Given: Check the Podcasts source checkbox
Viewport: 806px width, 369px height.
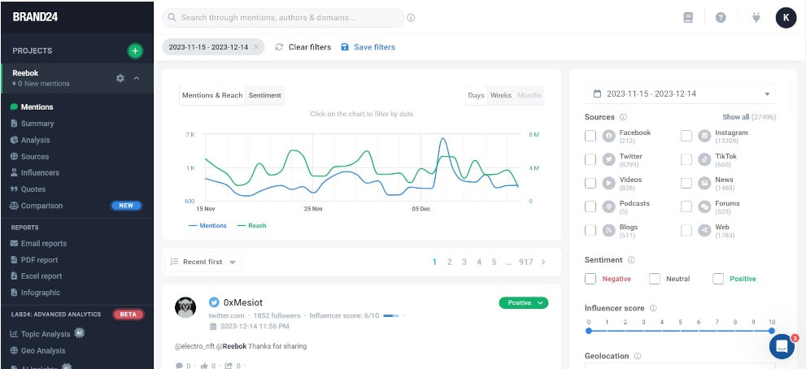Looking at the screenshot, I should (x=590, y=206).
